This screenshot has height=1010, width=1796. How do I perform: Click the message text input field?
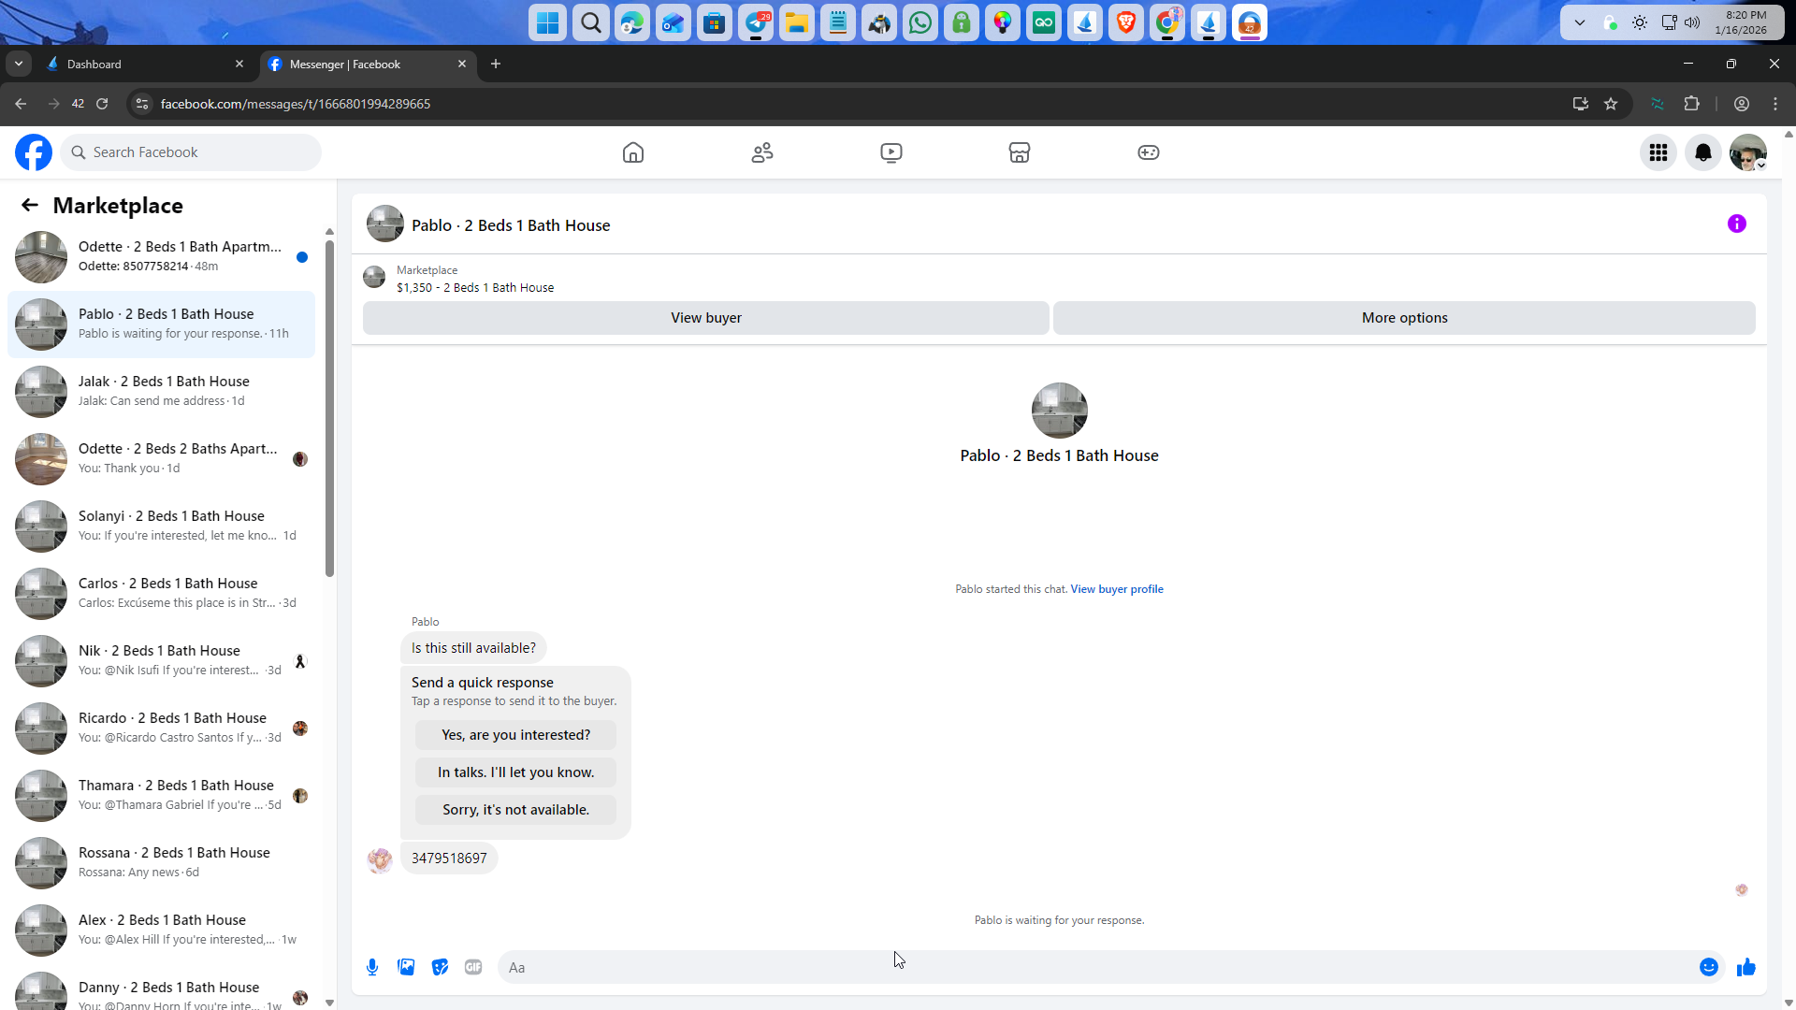tap(1094, 967)
